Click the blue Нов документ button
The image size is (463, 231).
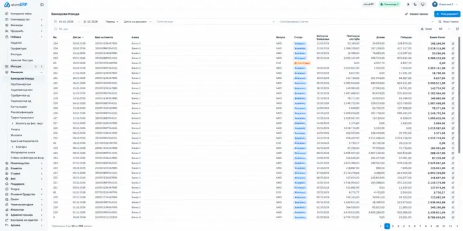(447, 14)
